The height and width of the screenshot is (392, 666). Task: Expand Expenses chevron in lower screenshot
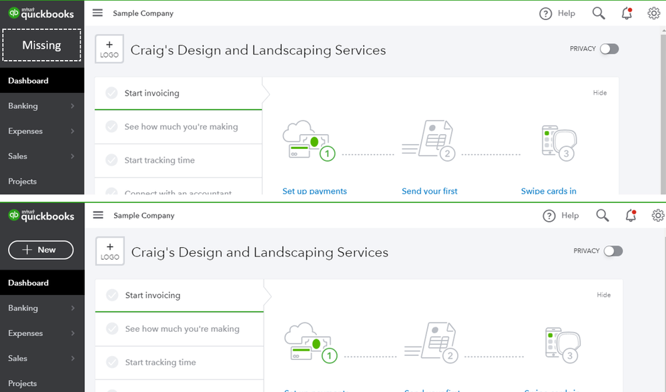[x=73, y=333]
